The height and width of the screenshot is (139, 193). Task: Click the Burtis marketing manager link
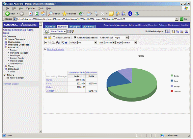[49, 80]
